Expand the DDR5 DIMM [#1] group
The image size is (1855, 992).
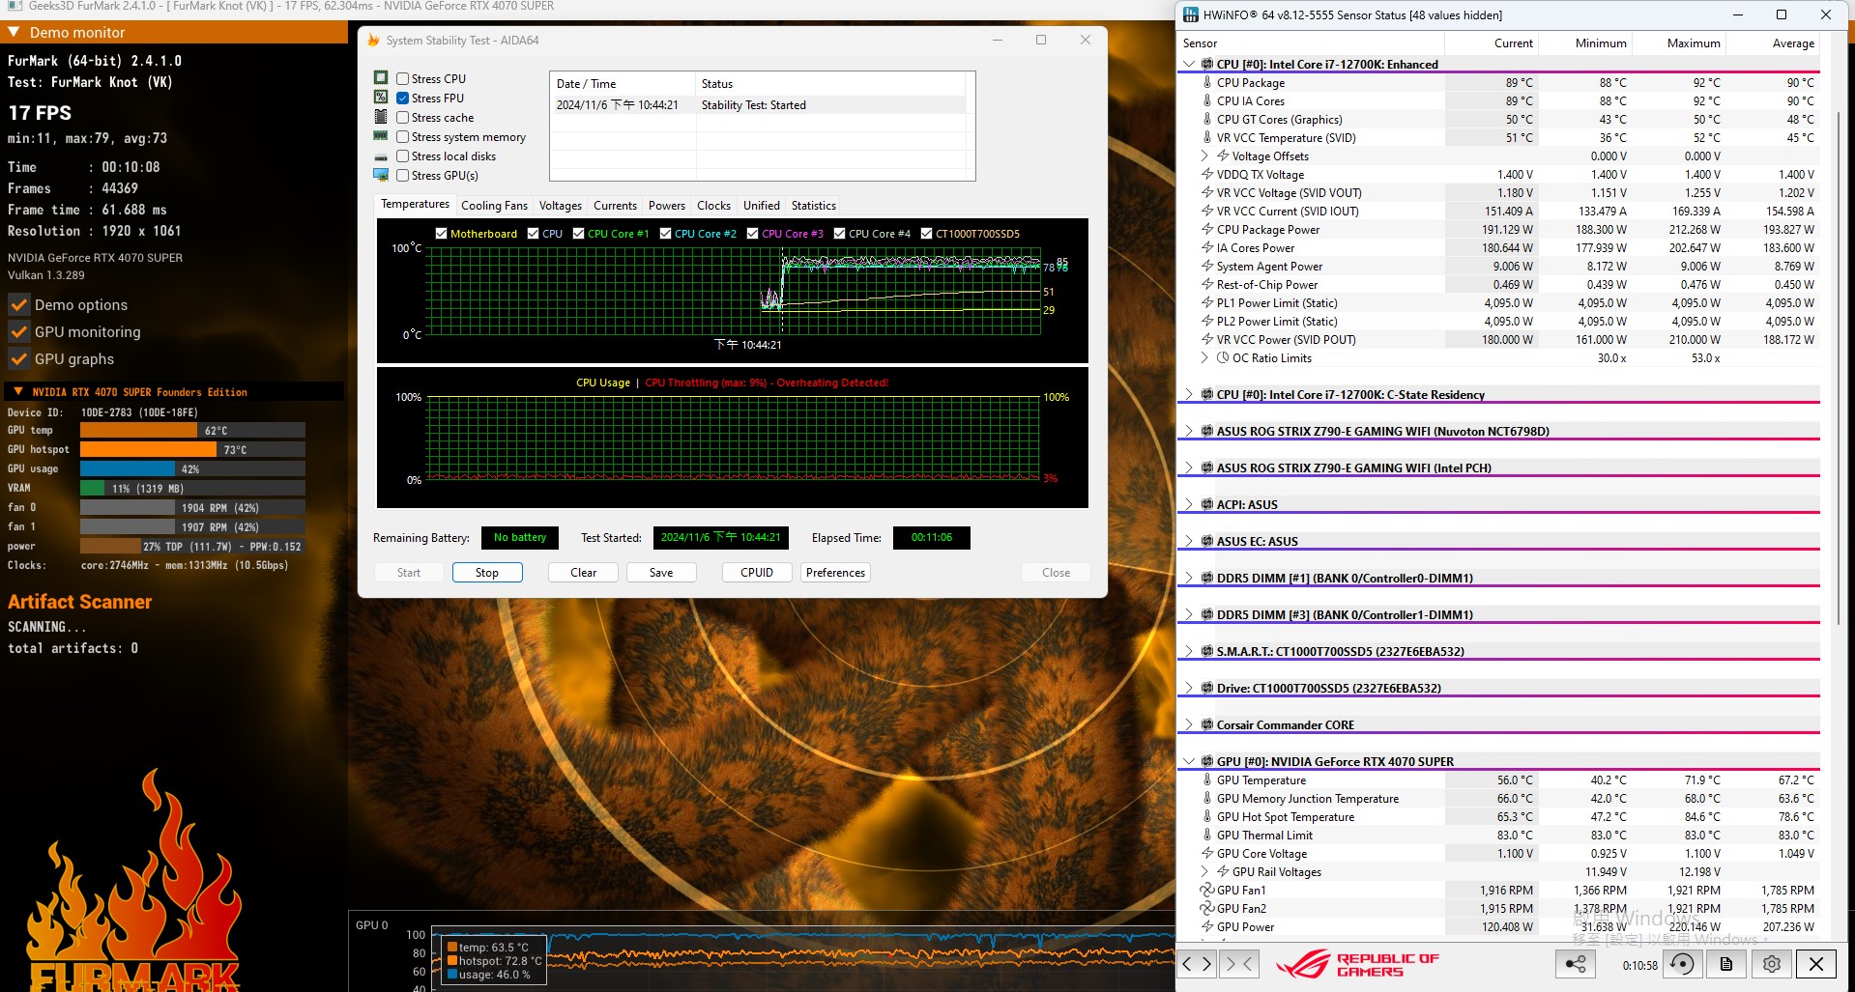(1188, 578)
